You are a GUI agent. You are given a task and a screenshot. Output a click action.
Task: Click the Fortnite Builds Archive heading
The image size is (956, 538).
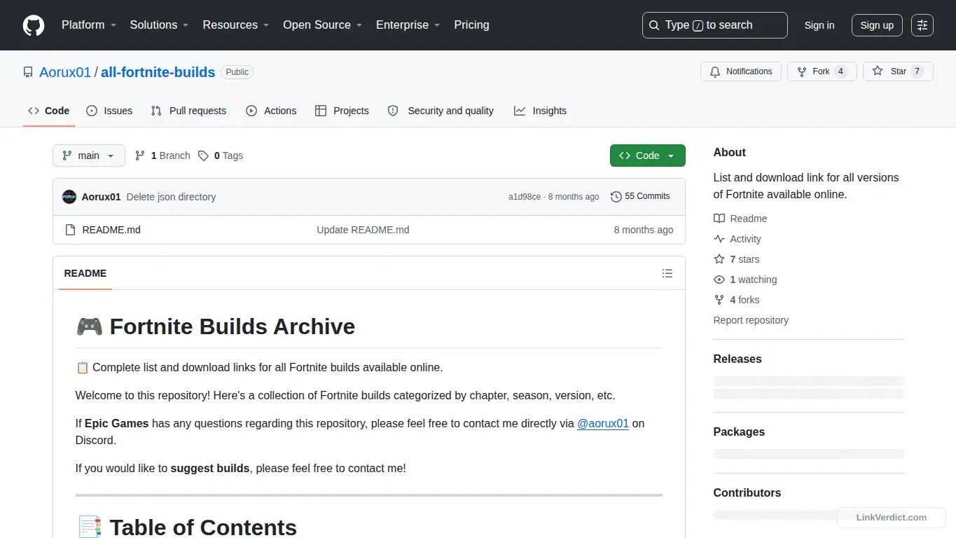[x=215, y=326]
